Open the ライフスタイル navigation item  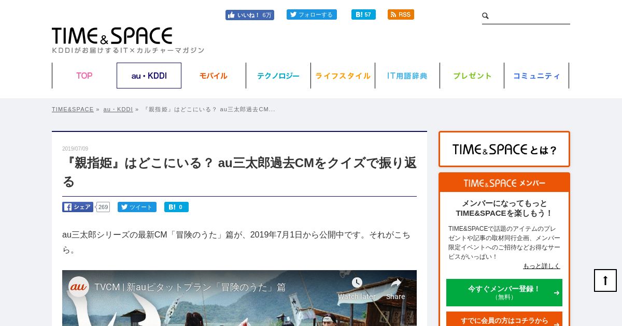click(x=343, y=76)
